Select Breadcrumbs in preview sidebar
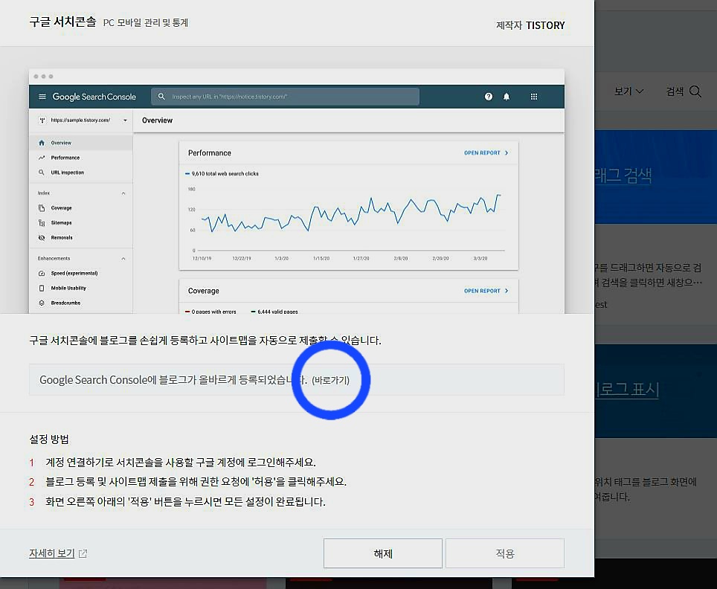 pyautogui.click(x=80, y=303)
